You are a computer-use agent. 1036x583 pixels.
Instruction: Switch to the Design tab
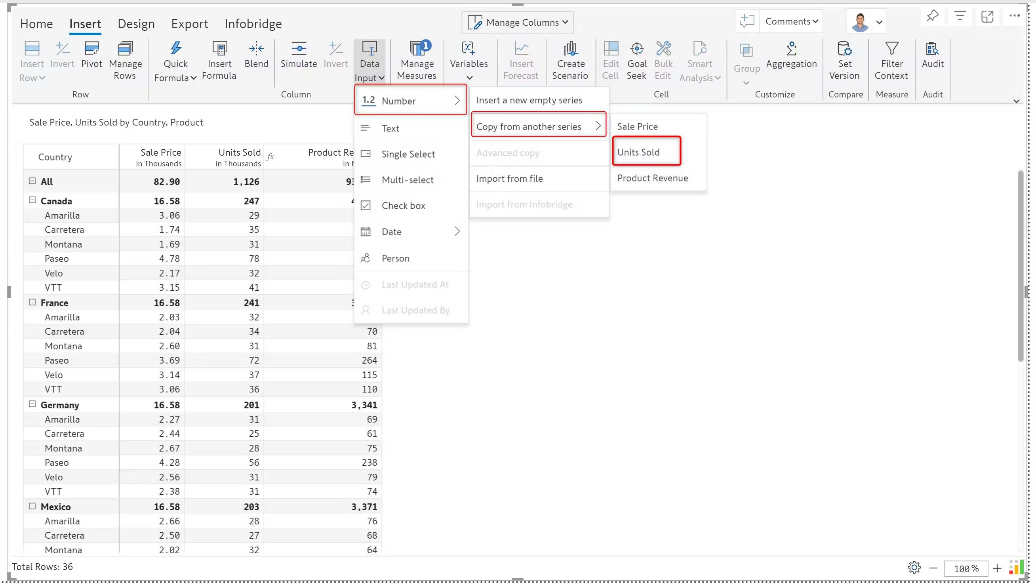(136, 24)
